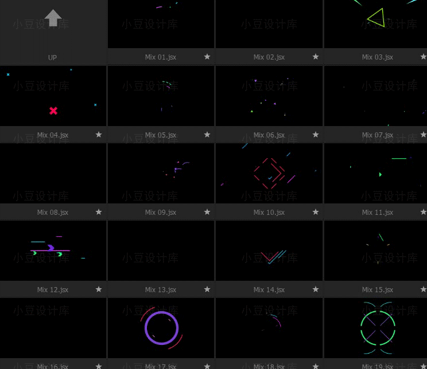Favorite the Mix 09.jsx item
Image resolution: width=427 pixels, height=369 pixels.
point(207,212)
